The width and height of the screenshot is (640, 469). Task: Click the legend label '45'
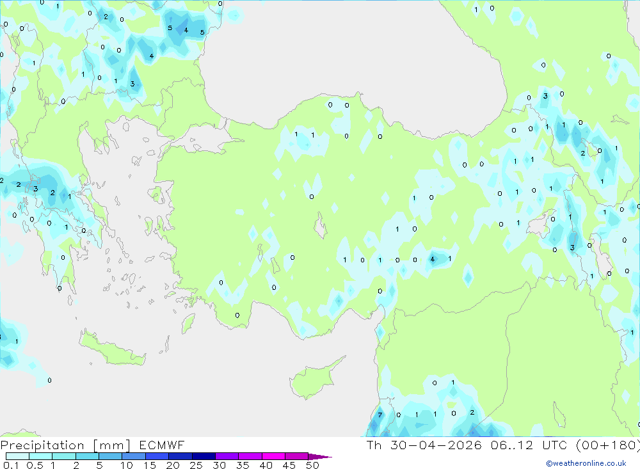coord(289,465)
